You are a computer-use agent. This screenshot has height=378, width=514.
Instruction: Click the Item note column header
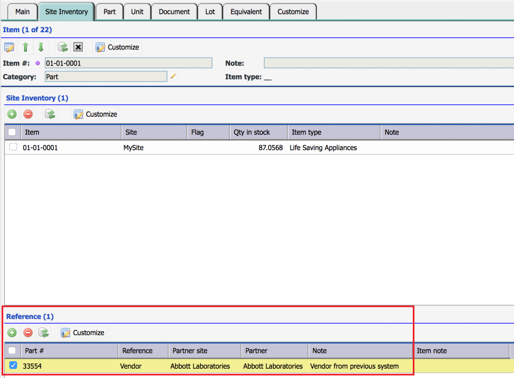click(x=461, y=351)
